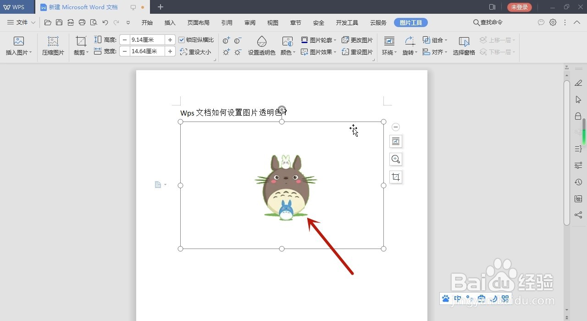Screen dimensions: 587x321
Task: Click the crop icon beside image
Action: (396, 177)
